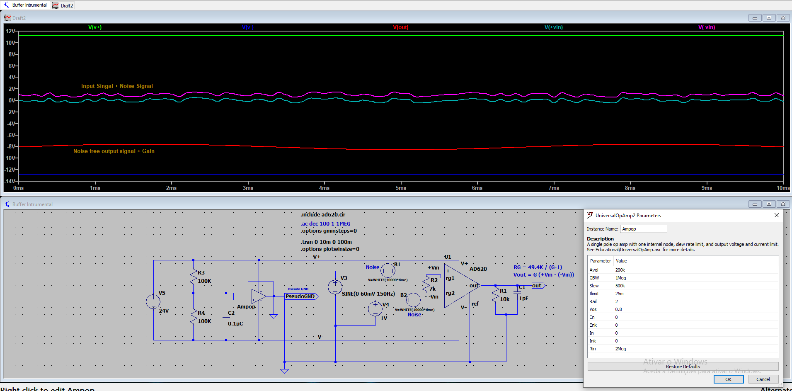792x391 pixels.
Task: Click the Noise free output signal + Gain annotation
Action: (x=114, y=151)
